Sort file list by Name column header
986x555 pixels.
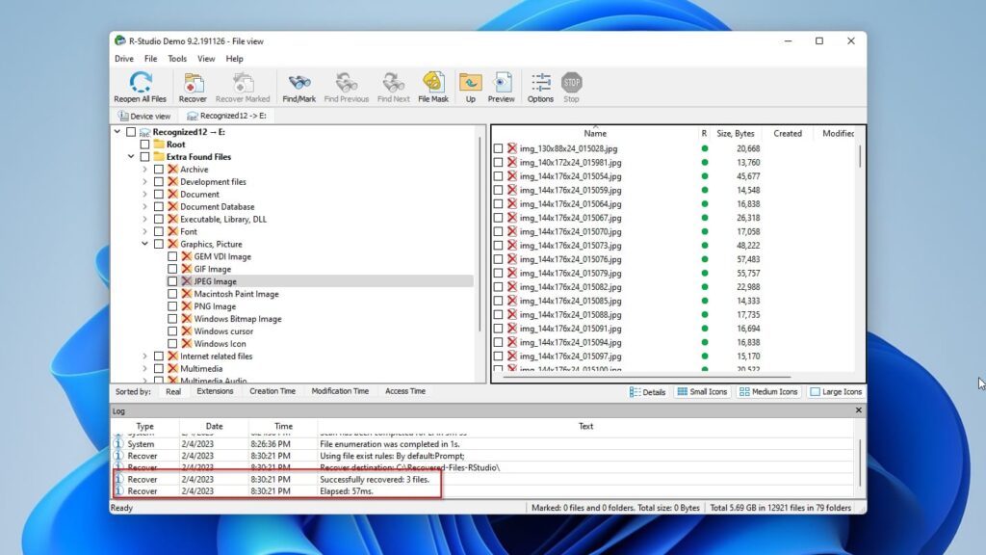(x=595, y=133)
